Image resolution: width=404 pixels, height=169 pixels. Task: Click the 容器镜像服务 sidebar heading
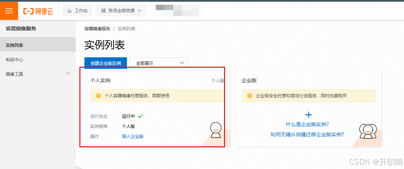(x=21, y=28)
